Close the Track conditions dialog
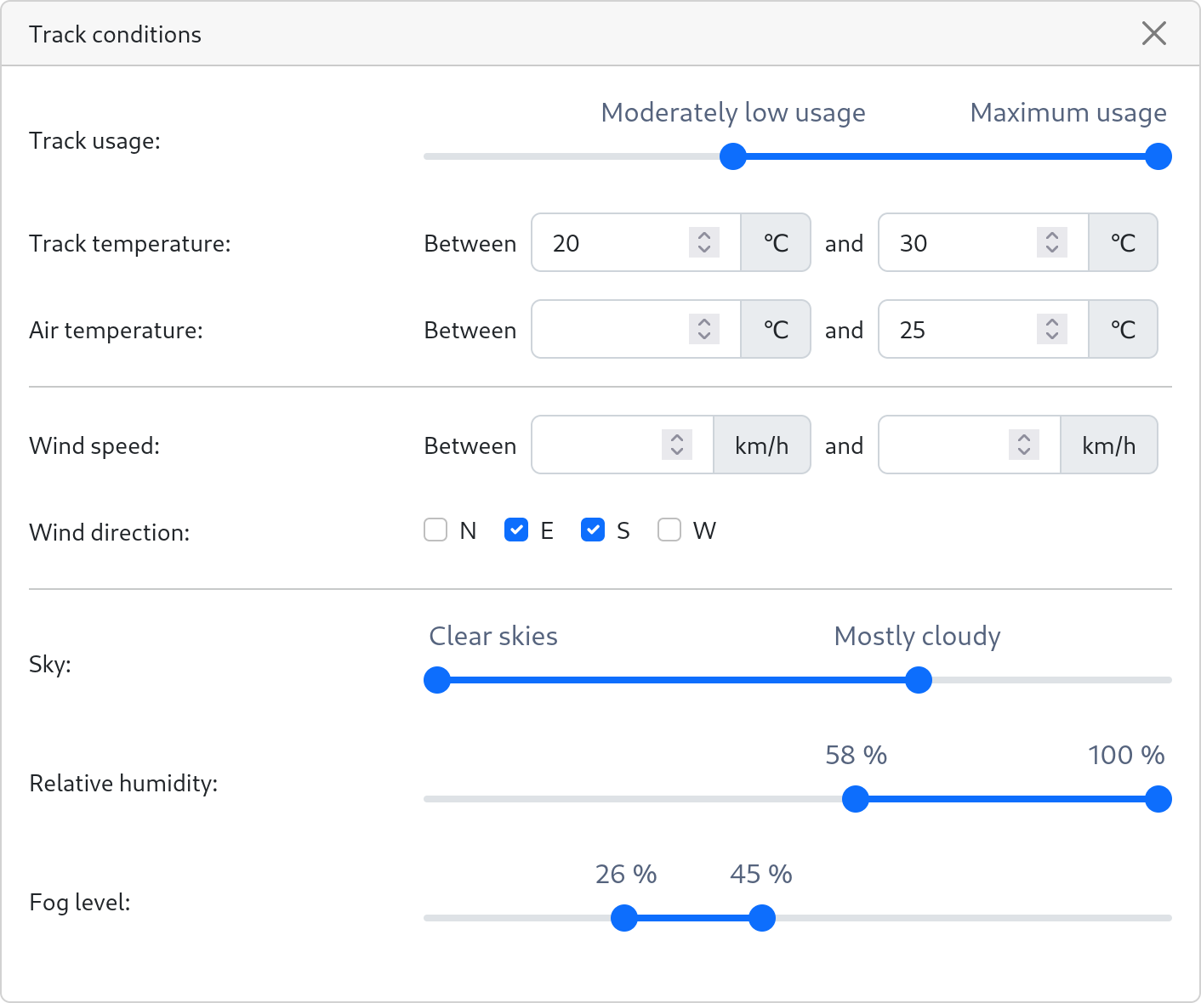The height and width of the screenshot is (1003, 1201). point(1153,34)
